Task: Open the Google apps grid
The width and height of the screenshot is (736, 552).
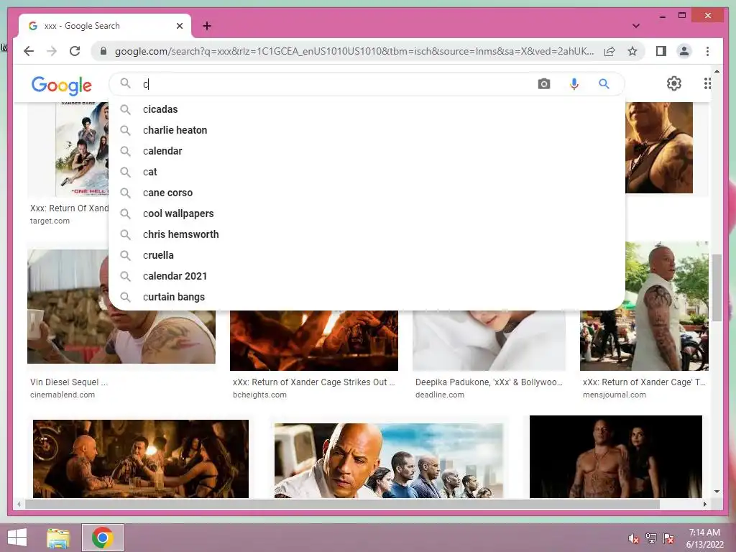Action: pos(707,83)
